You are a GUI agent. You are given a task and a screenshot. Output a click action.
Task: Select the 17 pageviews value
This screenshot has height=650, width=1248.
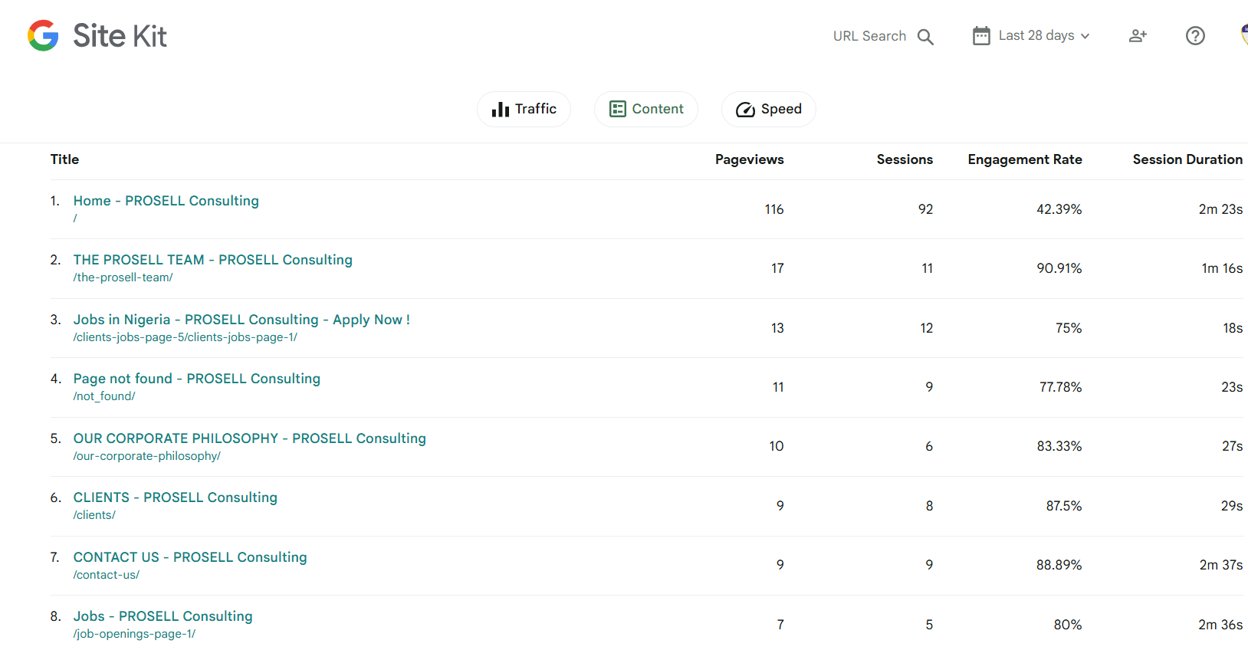tap(777, 268)
